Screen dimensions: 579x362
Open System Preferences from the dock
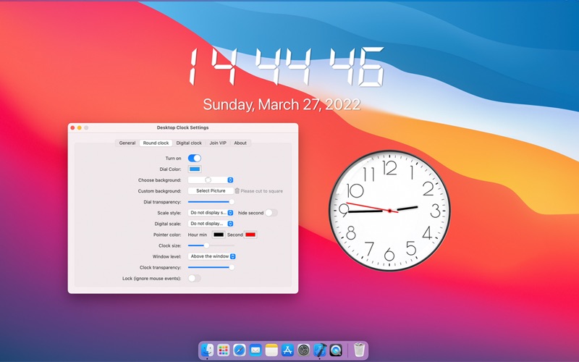click(x=303, y=350)
